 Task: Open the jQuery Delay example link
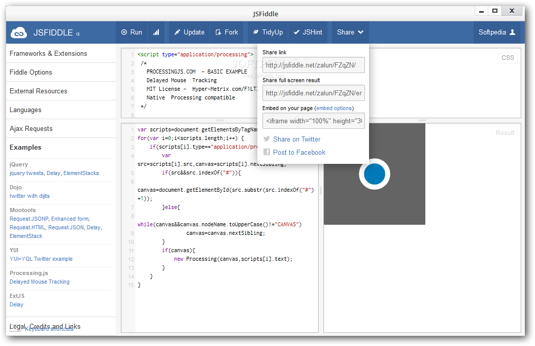pyautogui.click(x=54, y=173)
